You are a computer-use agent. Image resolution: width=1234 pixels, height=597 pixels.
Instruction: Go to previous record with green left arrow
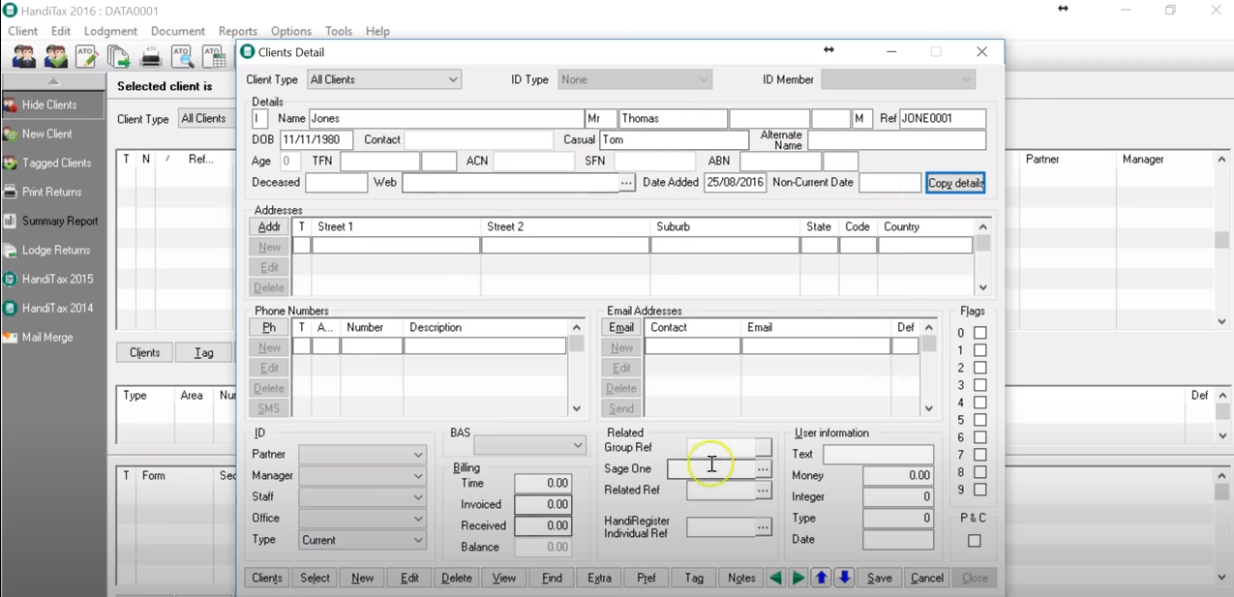click(x=775, y=578)
